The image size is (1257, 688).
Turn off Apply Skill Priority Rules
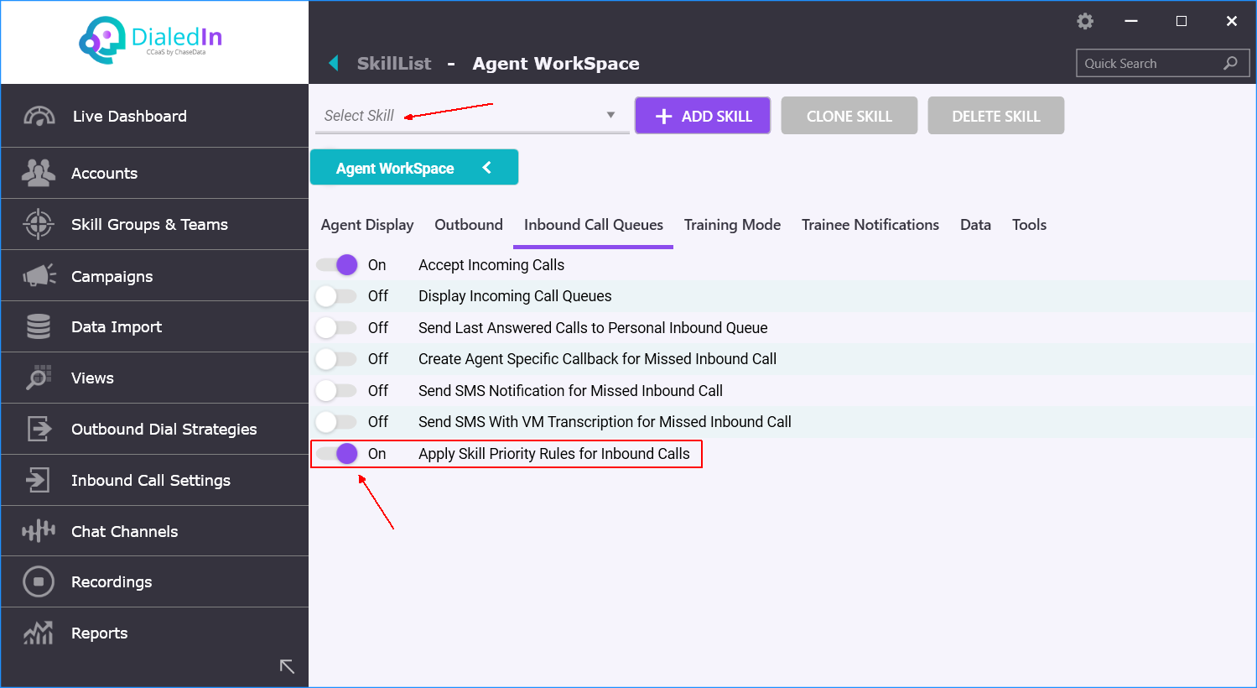(336, 453)
